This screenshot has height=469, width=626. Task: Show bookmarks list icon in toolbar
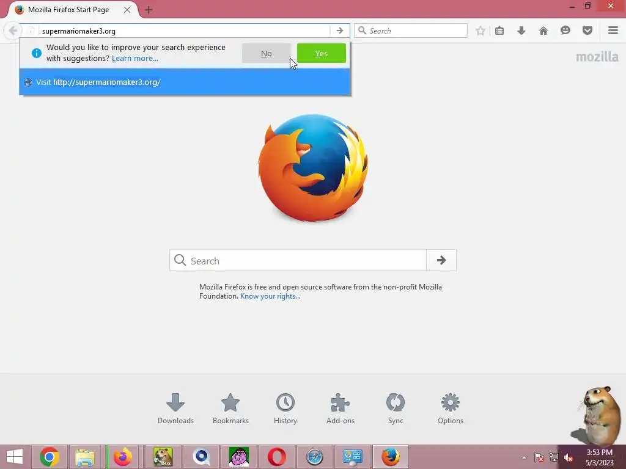[x=499, y=31]
